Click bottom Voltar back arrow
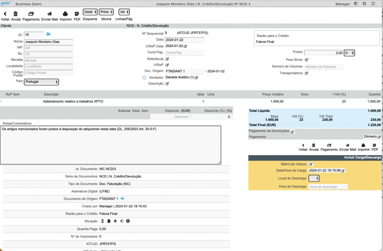This screenshot has width=383, height=251. pos(303,147)
